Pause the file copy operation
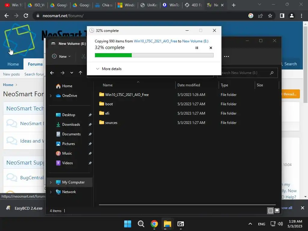Image resolution: width=308 pixels, height=231 pixels. click(197, 48)
